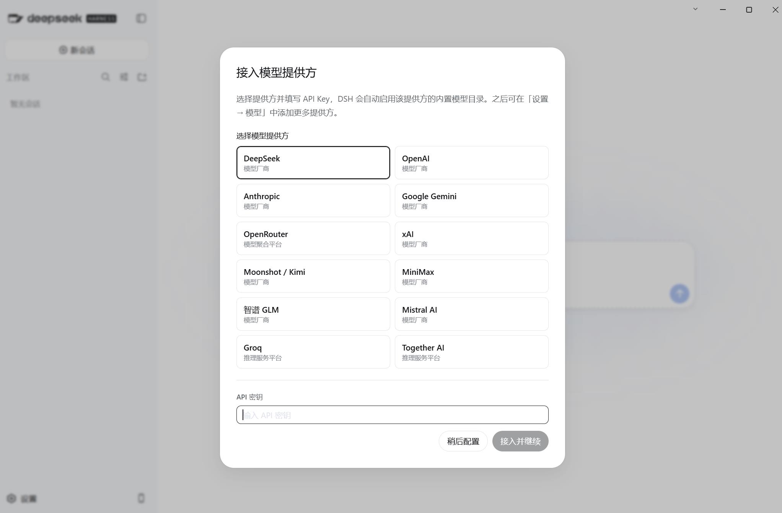Click the deepseek logo in the sidebar

62,18
